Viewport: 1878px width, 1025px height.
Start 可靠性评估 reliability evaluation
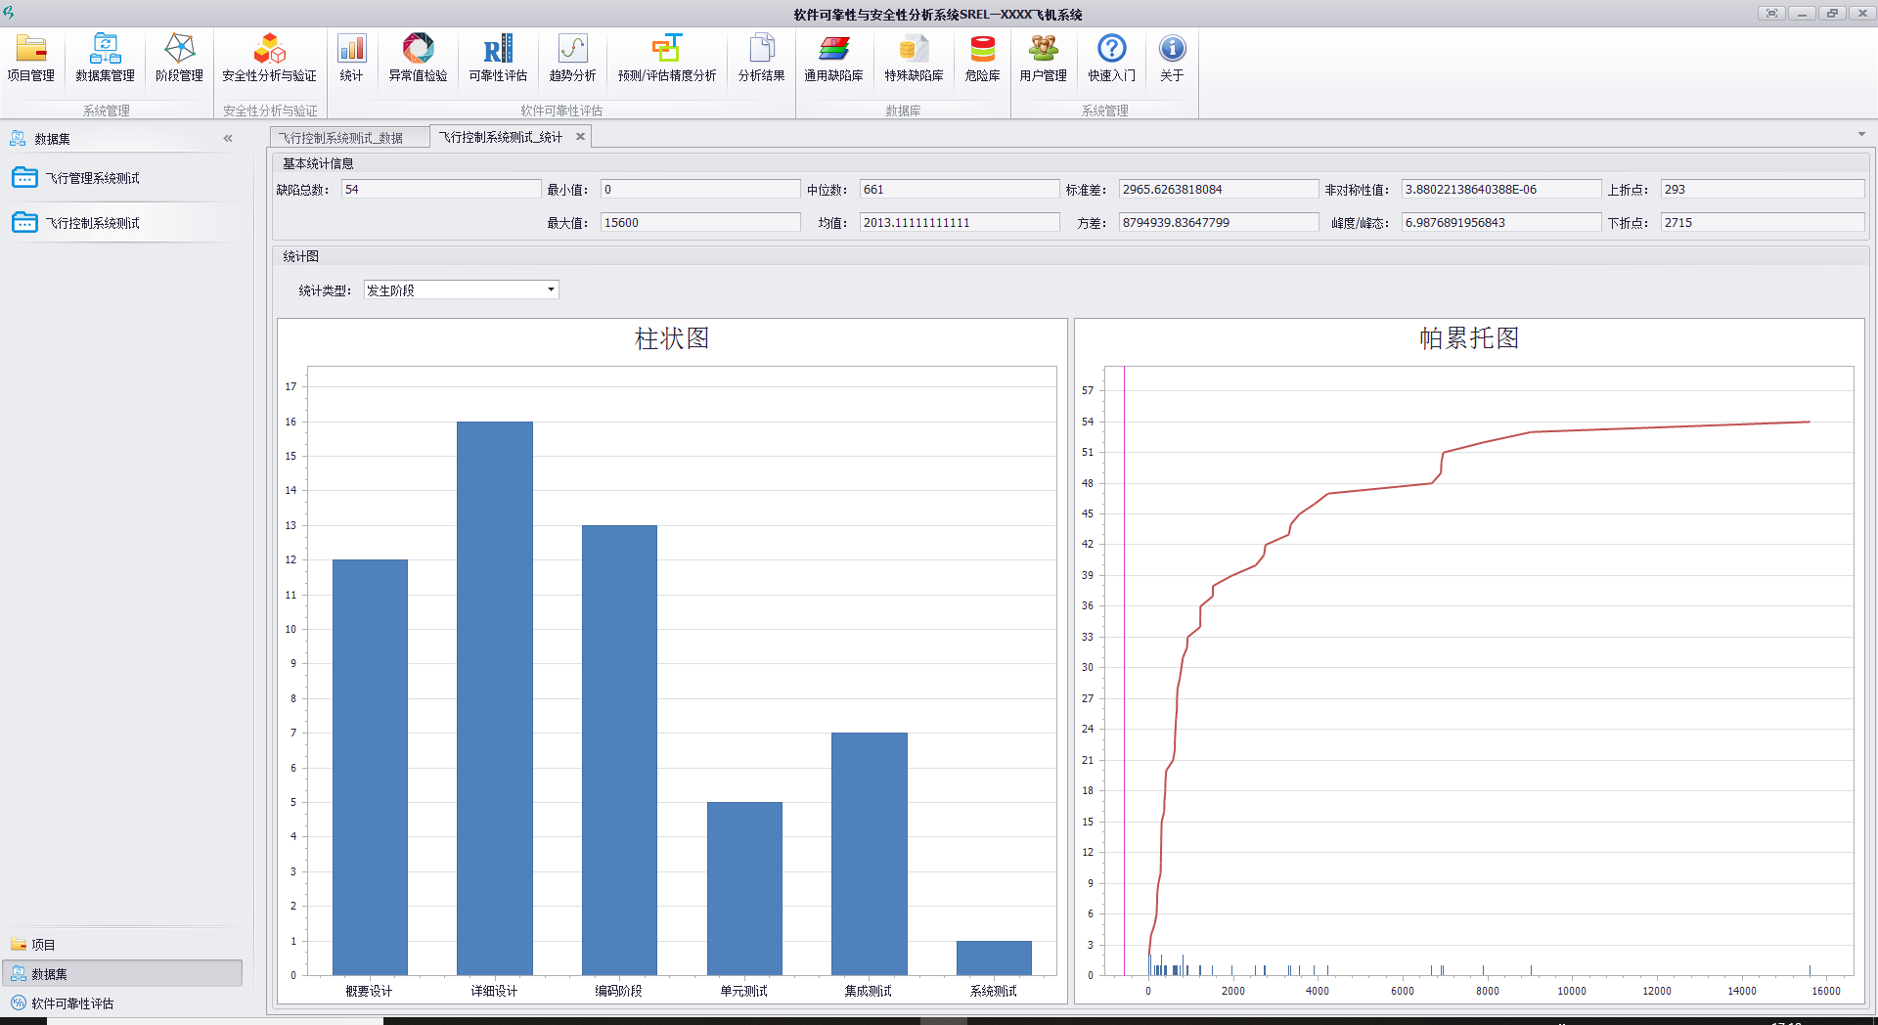click(x=498, y=59)
